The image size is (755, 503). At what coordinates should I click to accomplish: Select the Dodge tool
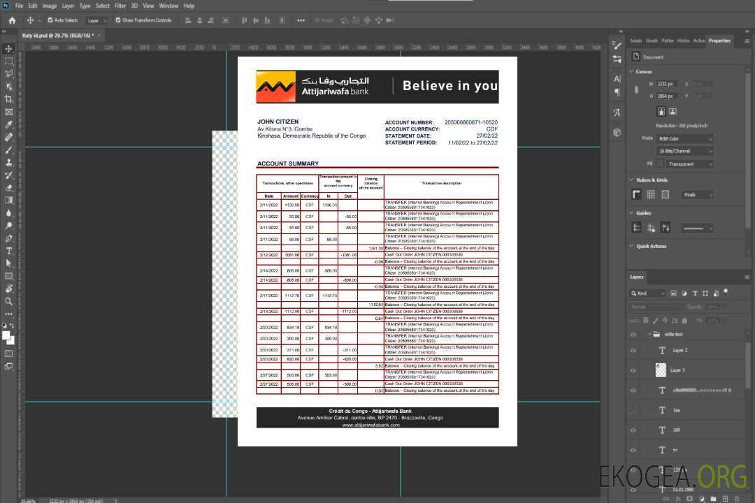pyautogui.click(x=8, y=226)
